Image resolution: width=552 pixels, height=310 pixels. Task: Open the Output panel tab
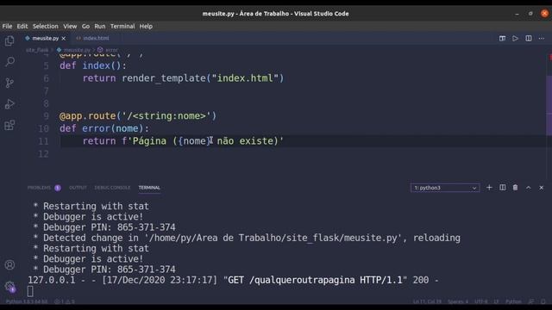[78, 188]
